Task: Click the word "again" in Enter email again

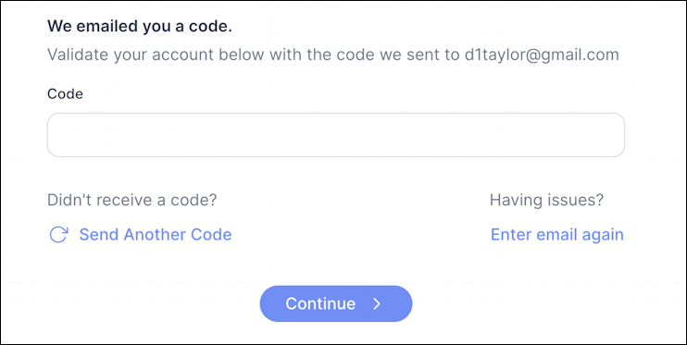Action: tap(602, 236)
